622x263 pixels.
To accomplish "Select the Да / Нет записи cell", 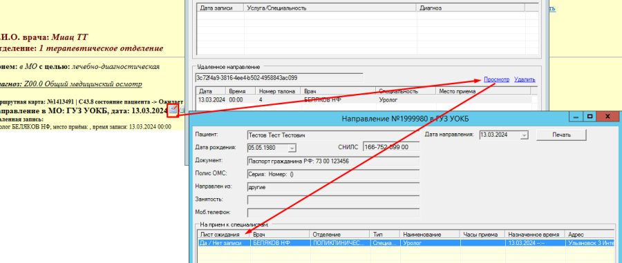I will 224,243.
